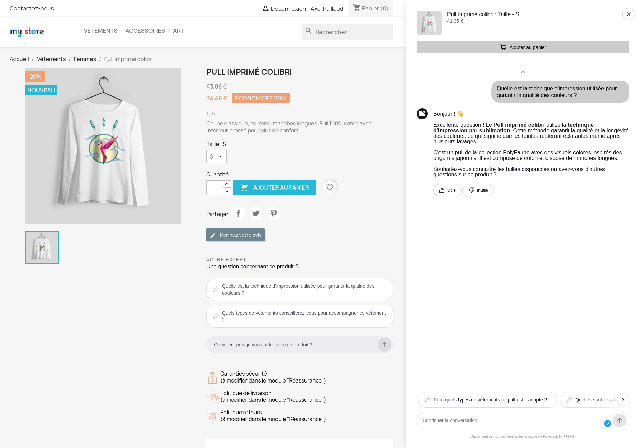Viewport: 638px width, 448px height.
Task: Mark the bot answer as Inutile
Action: pos(478,190)
